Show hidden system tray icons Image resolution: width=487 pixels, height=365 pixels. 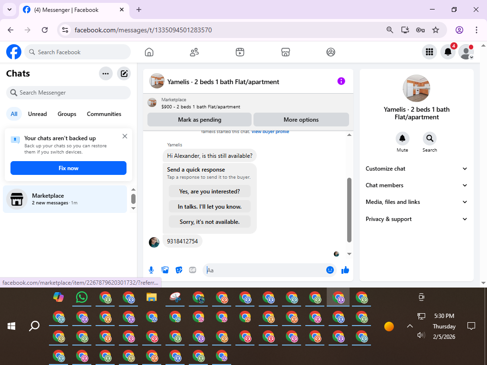410,326
